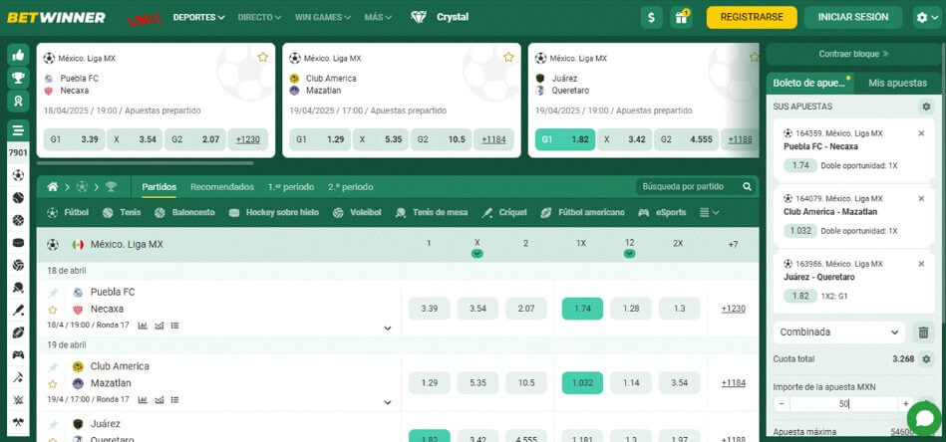Toggle favorite star on Puebla FC match row

tap(53, 310)
